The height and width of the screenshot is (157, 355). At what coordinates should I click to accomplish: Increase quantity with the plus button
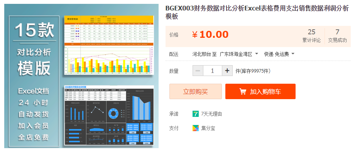227,71
